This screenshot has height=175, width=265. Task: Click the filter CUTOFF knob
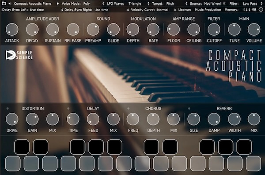pos(214,30)
